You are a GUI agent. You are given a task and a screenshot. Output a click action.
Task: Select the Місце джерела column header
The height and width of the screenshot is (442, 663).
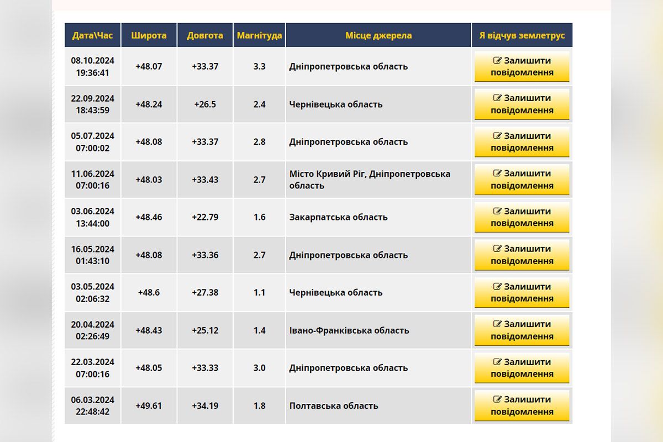pyautogui.click(x=378, y=35)
